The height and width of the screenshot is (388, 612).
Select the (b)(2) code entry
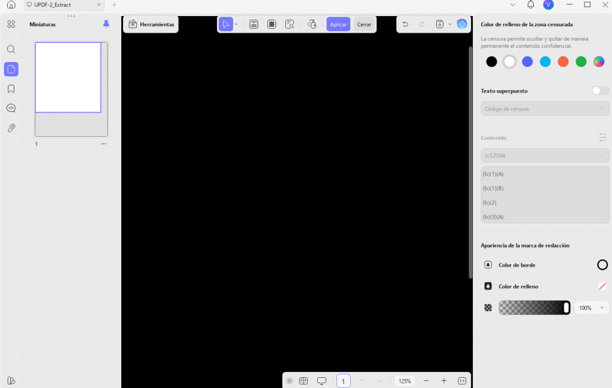[545, 202]
